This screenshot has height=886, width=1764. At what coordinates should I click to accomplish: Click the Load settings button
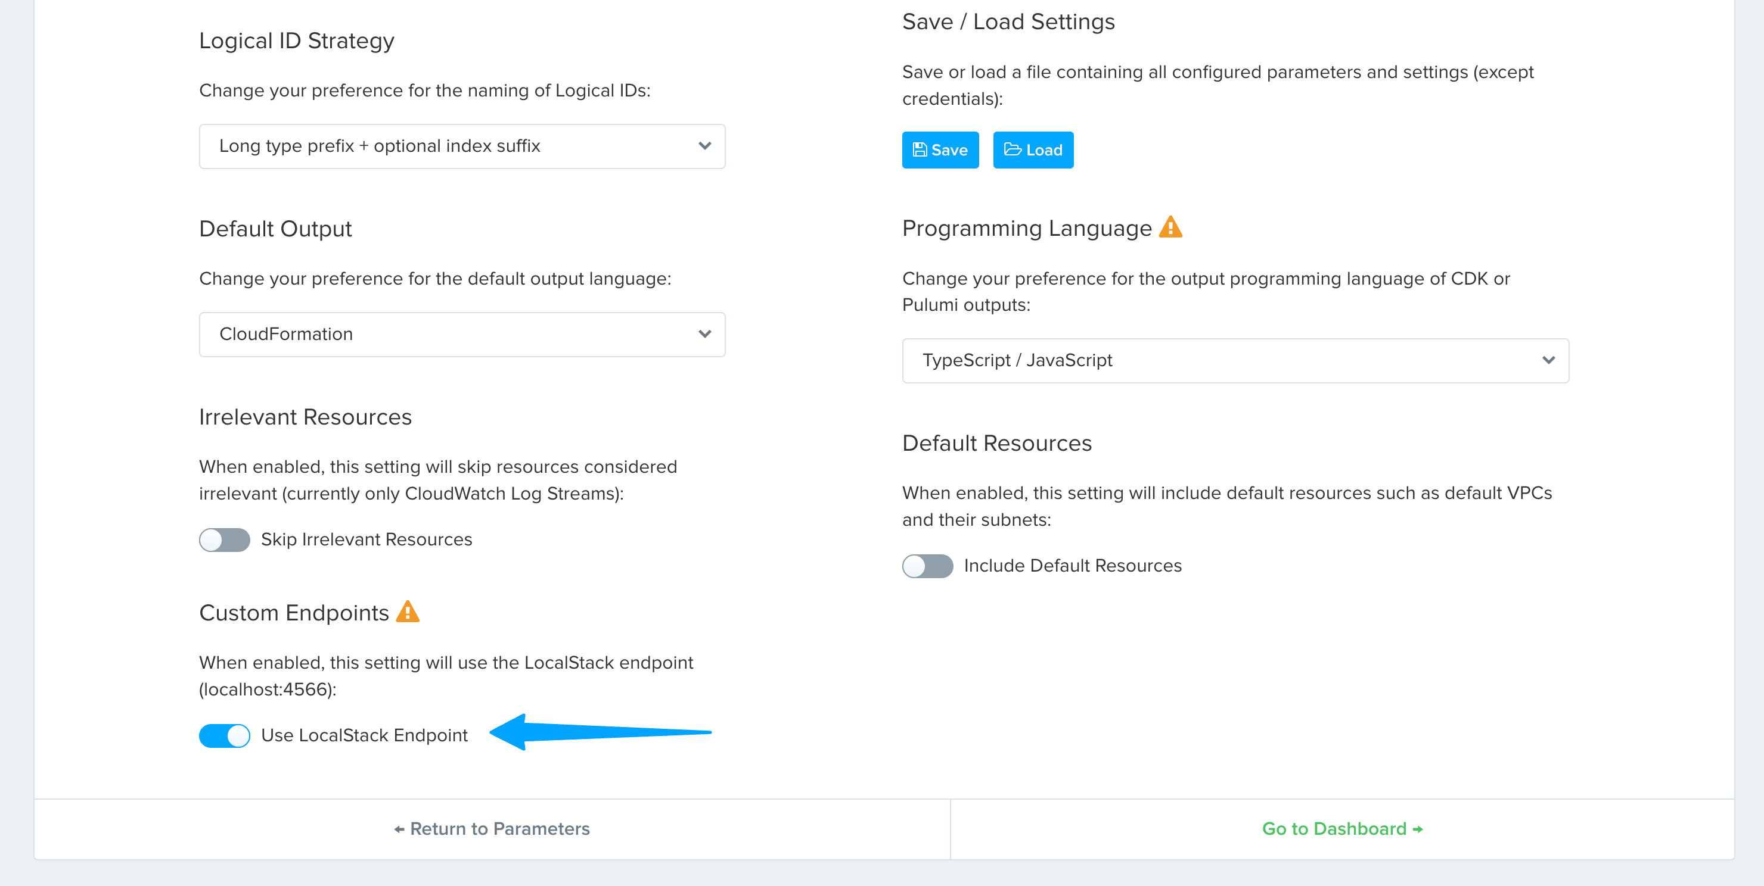point(1033,150)
